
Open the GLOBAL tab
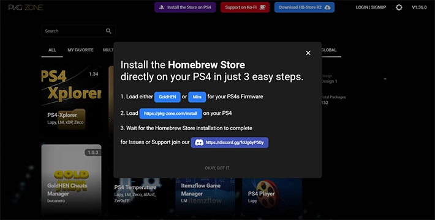(x=329, y=50)
